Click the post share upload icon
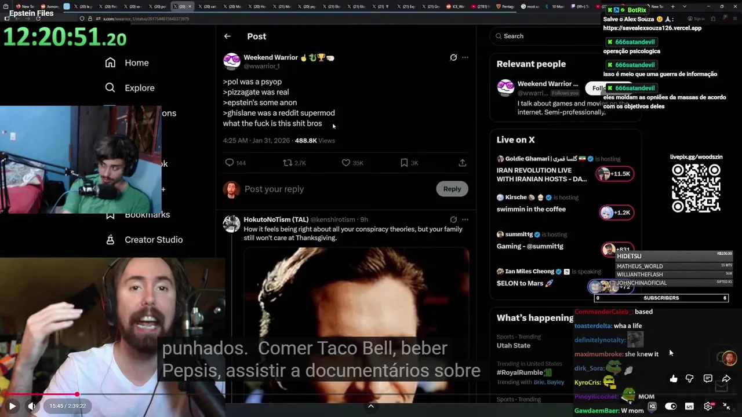This screenshot has height=417, width=742. (x=463, y=163)
